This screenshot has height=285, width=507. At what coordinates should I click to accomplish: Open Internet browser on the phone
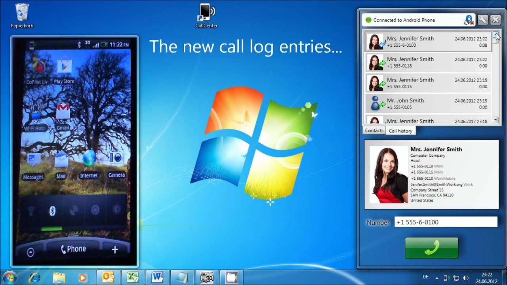(x=89, y=163)
